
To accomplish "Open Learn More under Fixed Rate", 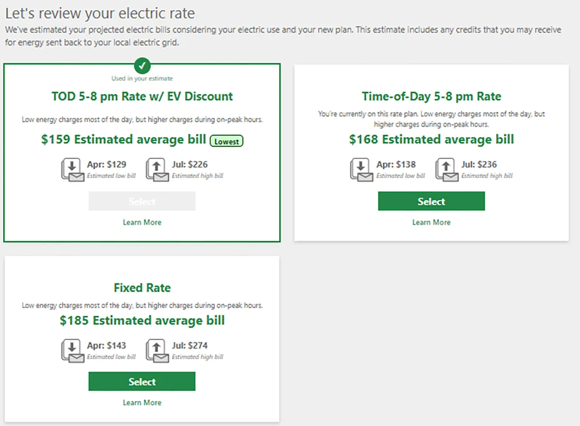I will 142,403.
